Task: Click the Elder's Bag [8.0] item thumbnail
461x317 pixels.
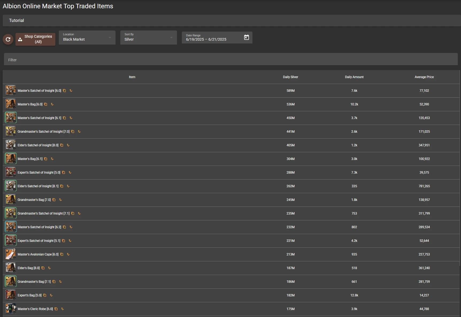Action: (11, 268)
